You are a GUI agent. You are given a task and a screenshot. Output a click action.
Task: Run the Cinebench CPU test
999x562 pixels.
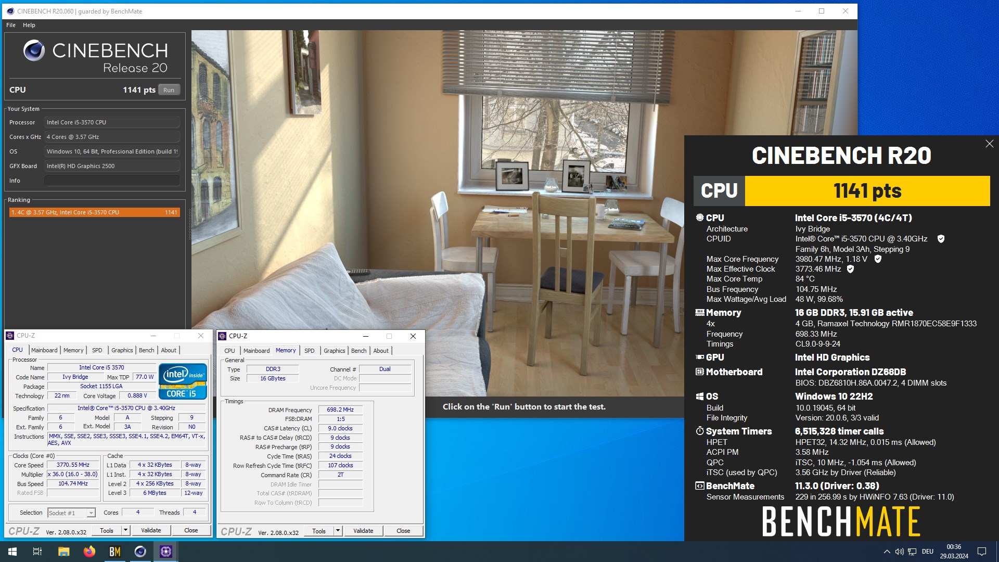pyautogui.click(x=169, y=90)
